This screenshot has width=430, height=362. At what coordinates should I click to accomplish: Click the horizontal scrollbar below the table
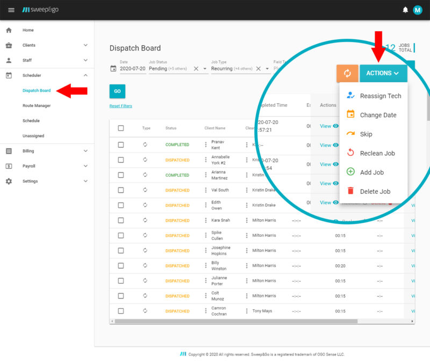pos(215,322)
